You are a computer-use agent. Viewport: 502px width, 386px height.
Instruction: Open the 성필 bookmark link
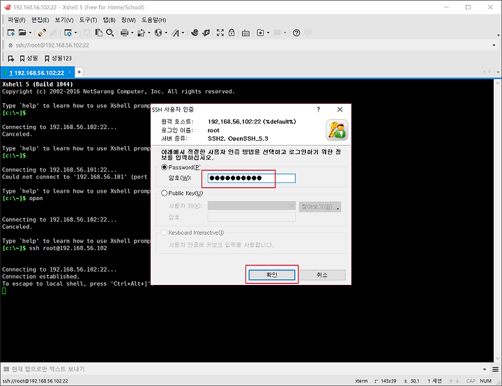coord(29,59)
